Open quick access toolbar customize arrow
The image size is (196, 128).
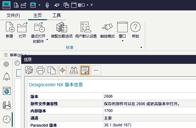click(91, 5)
